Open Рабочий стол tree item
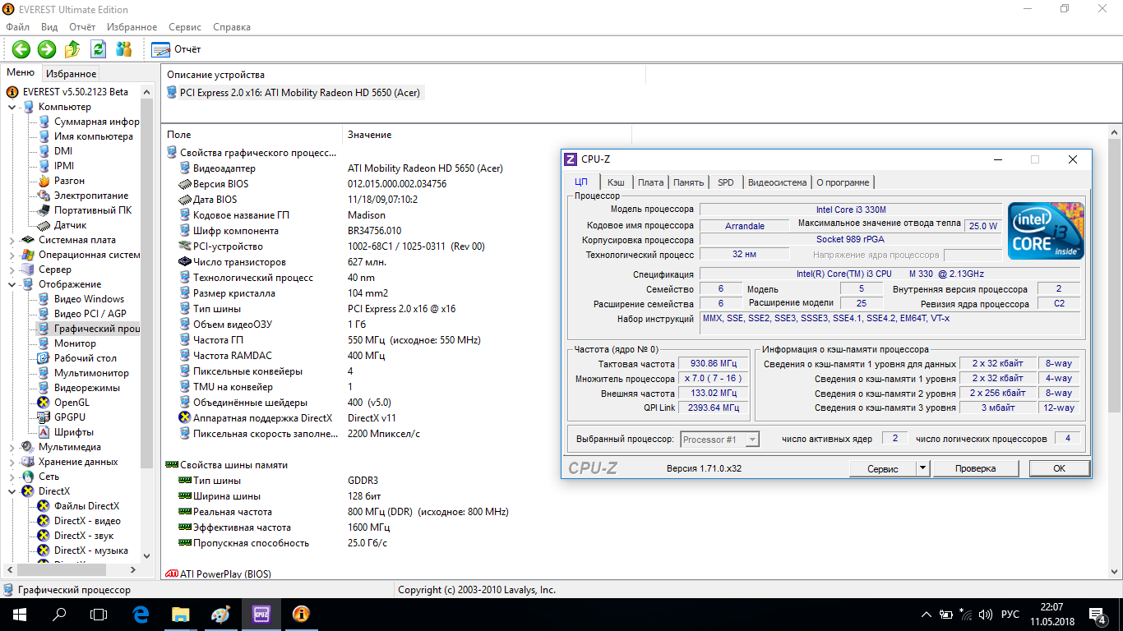The image size is (1123, 631). pyautogui.click(x=77, y=358)
